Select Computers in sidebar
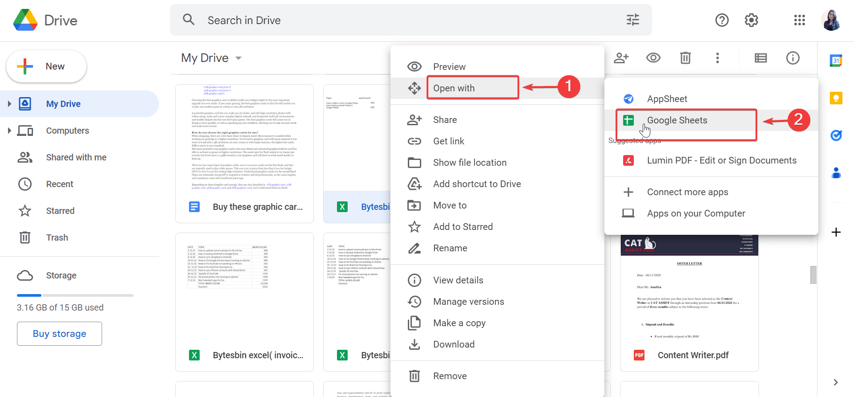This screenshot has width=854, height=397. click(79, 131)
